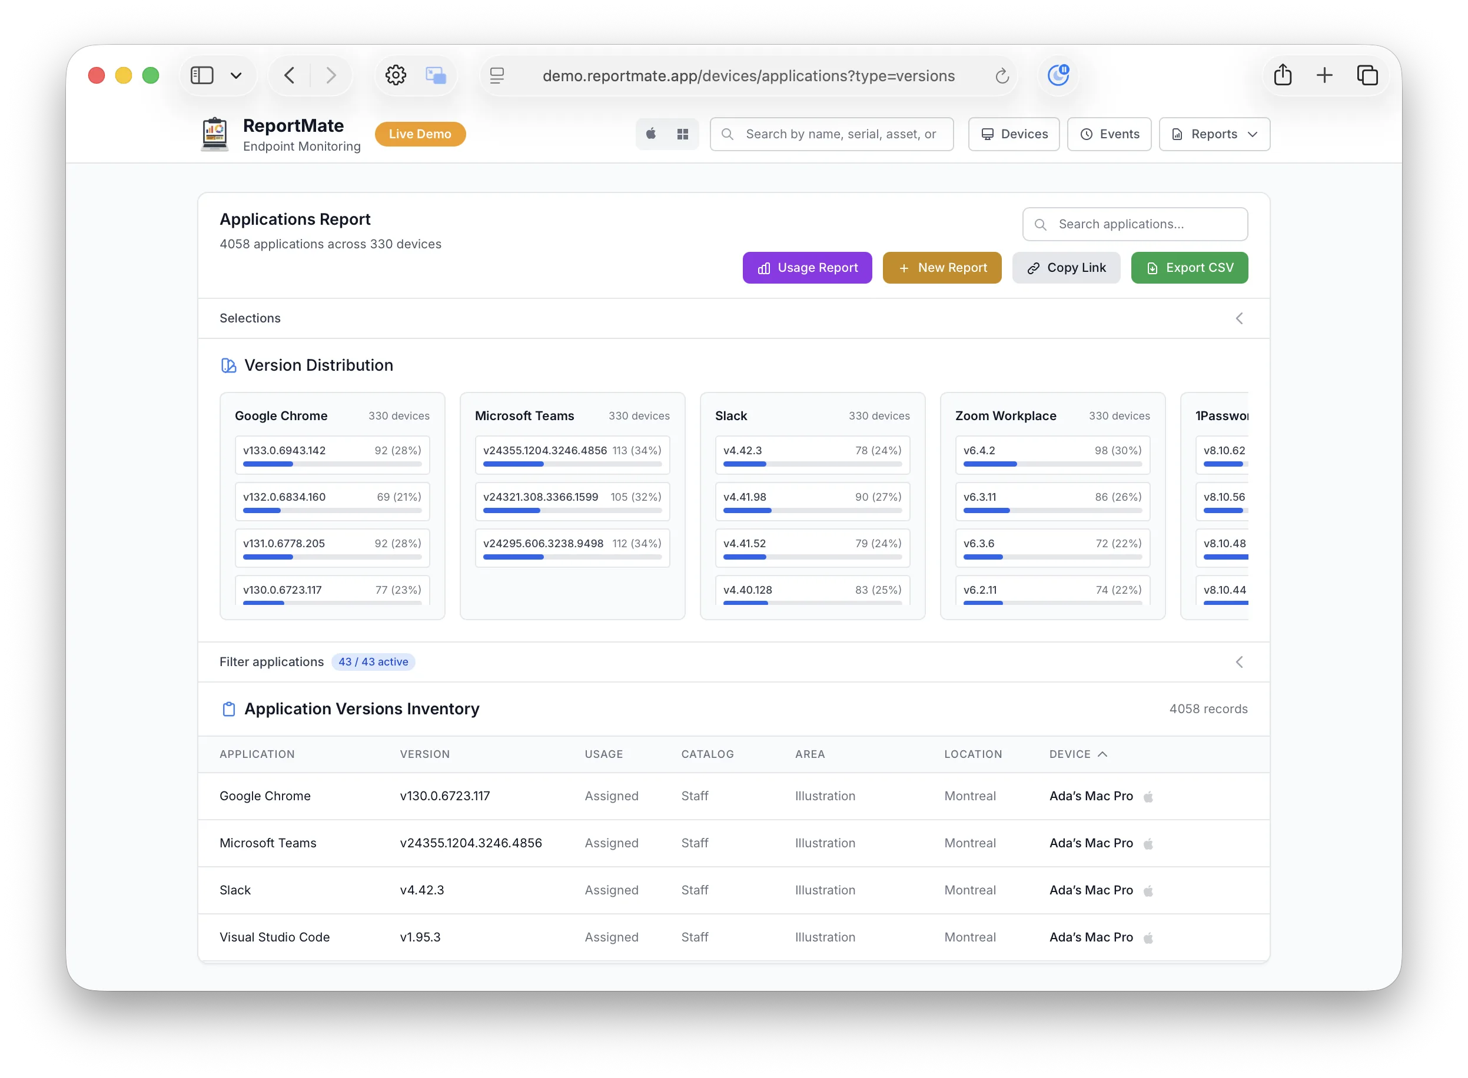Viewport: 1468px width, 1078px height.
Task: Select Slack v4.41.98 version row
Action: coord(813,501)
